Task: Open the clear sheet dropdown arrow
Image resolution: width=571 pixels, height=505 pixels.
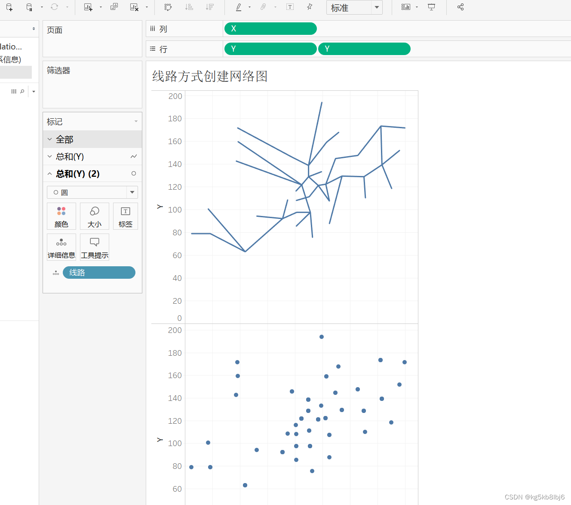Action: pyautogui.click(x=147, y=7)
